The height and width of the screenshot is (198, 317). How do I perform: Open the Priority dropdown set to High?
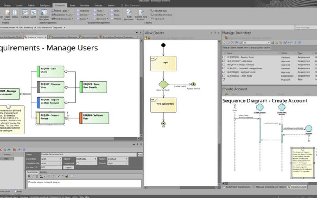click(126, 163)
